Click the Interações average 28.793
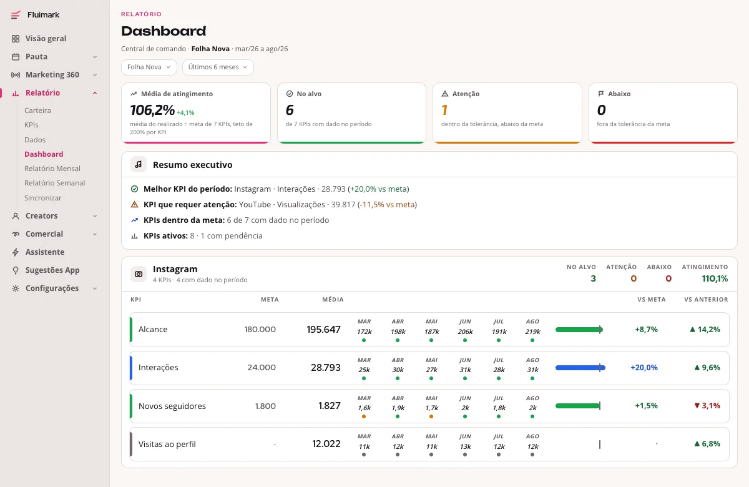The height and width of the screenshot is (487, 749). click(x=326, y=368)
